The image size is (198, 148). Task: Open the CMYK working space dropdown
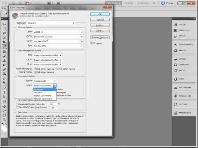coord(59,37)
